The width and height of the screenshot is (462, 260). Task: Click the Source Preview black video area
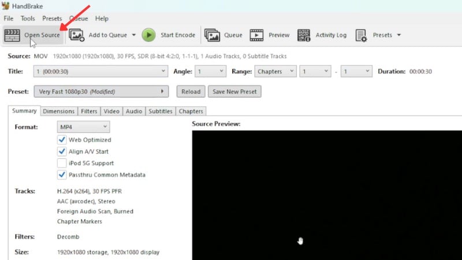(327, 195)
